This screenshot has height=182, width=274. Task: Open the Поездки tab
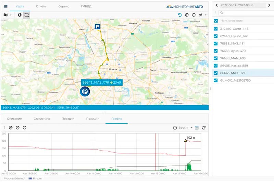pyautogui.click(x=68, y=118)
